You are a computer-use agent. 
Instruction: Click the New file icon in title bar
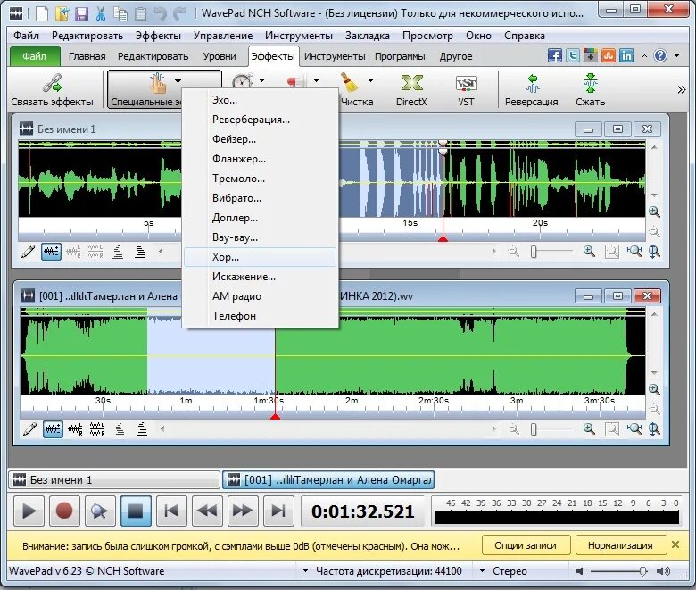pos(42,13)
